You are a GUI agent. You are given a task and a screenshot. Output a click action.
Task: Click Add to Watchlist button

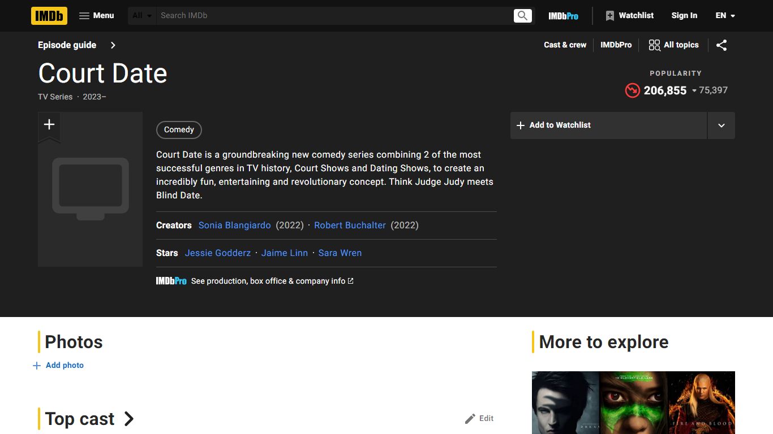point(609,125)
